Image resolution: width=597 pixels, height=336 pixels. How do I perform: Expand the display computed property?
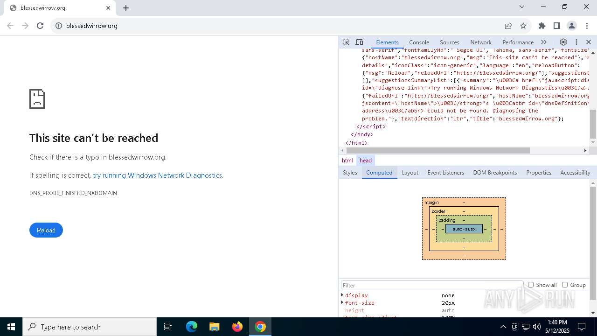pos(342,295)
